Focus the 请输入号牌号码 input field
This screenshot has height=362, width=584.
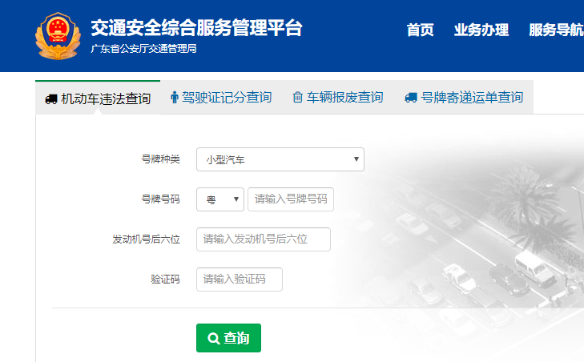pos(291,199)
